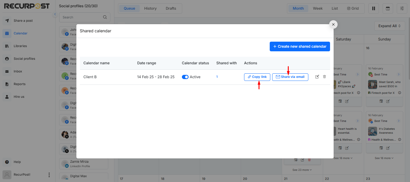The image size is (410, 182).
Task: Open the Shared with count 1 link
Action: 217,77
